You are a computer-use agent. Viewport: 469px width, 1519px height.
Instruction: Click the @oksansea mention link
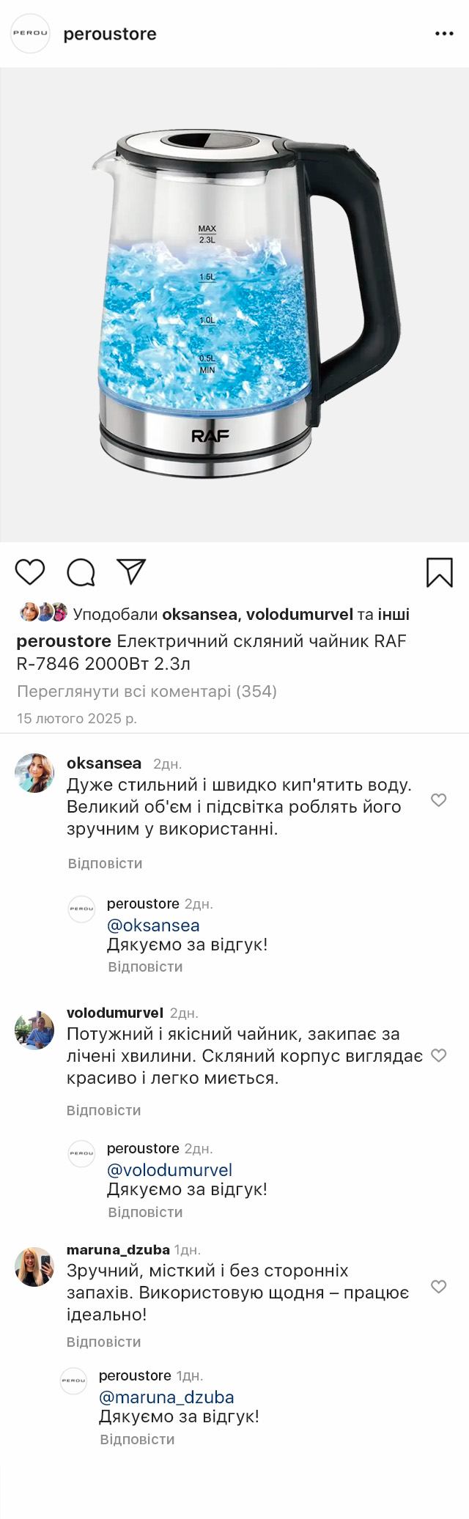(x=153, y=925)
